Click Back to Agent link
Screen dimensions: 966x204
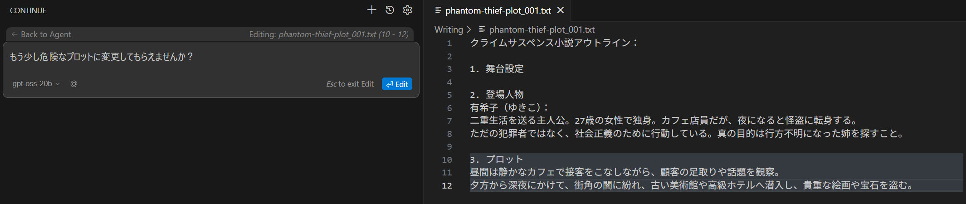(45, 34)
